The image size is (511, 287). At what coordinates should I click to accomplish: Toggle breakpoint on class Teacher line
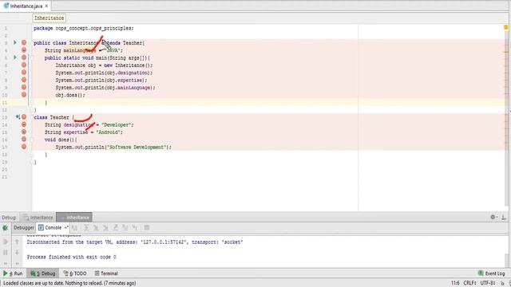tap(24, 117)
